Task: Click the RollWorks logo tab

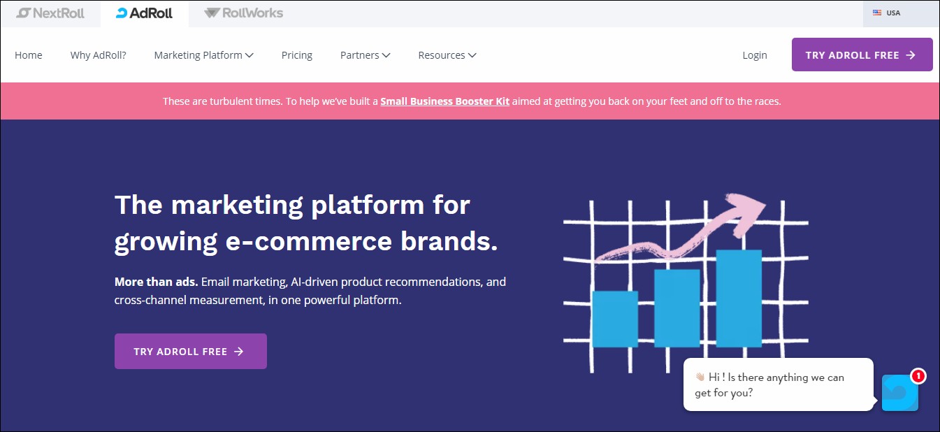Action: pos(243,13)
